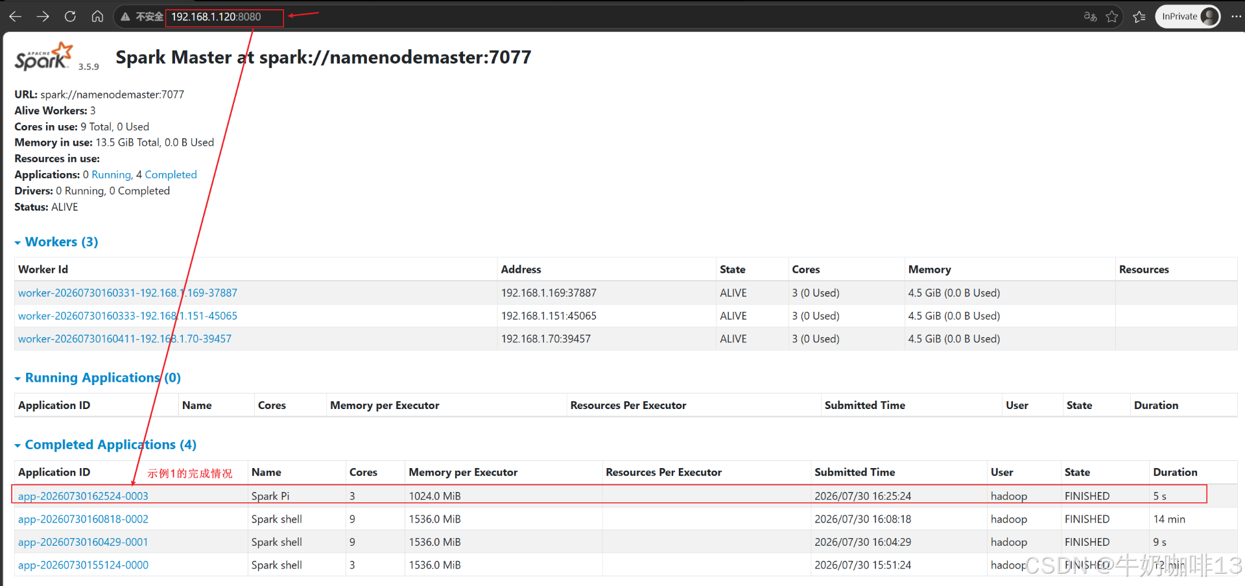Open the favorites list icon
This screenshot has width=1245, height=586.
coord(1139,17)
